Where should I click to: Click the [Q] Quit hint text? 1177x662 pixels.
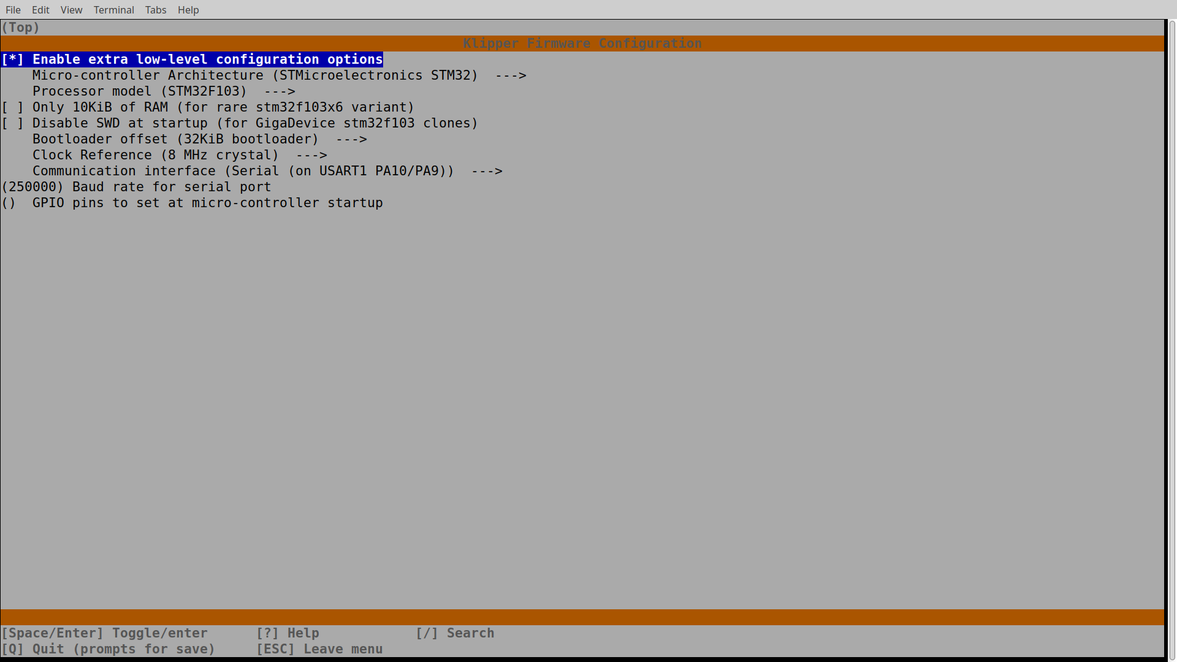click(109, 649)
